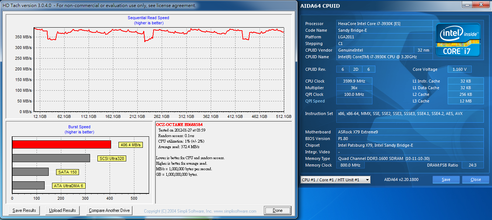The height and width of the screenshot is (220, 492).
Task: Click the Average read: 372.4 MB/s text
Action: 179,147
